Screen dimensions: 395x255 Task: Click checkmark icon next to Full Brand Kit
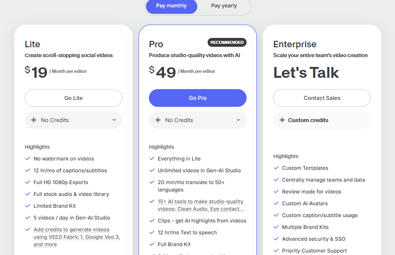point(152,244)
